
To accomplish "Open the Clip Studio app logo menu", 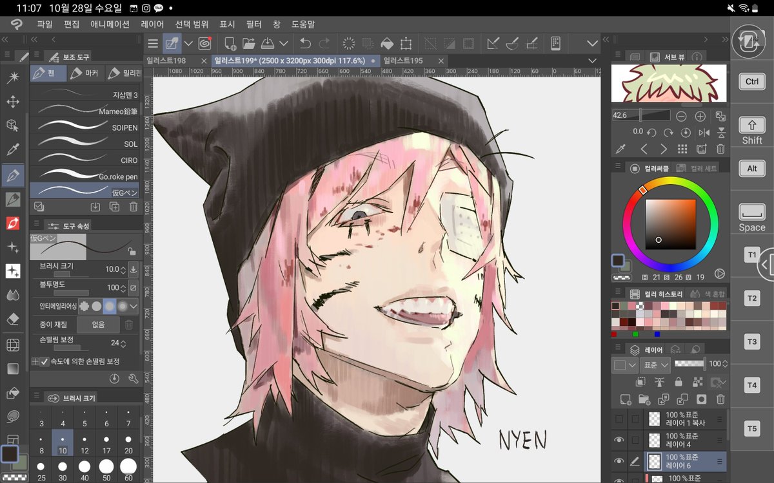I will coord(16,24).
